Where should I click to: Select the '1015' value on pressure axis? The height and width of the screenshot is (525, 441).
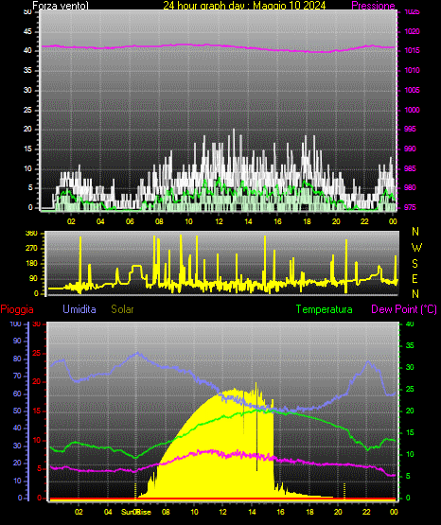(412, 50)
